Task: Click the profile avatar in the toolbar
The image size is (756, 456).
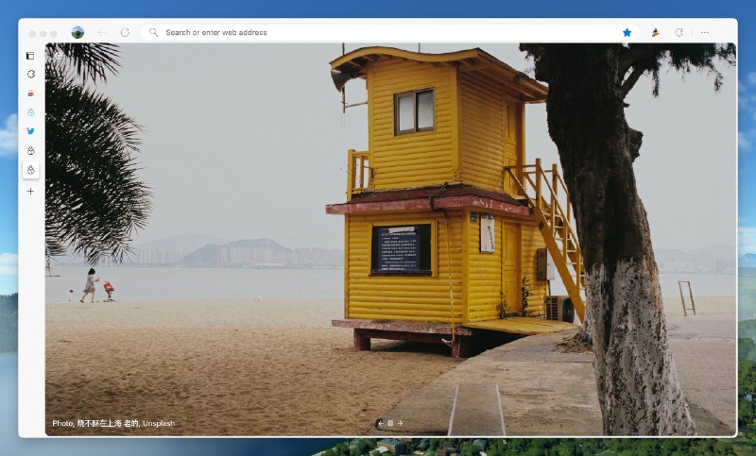Action: pyautogui.click(x=77, y=32)
